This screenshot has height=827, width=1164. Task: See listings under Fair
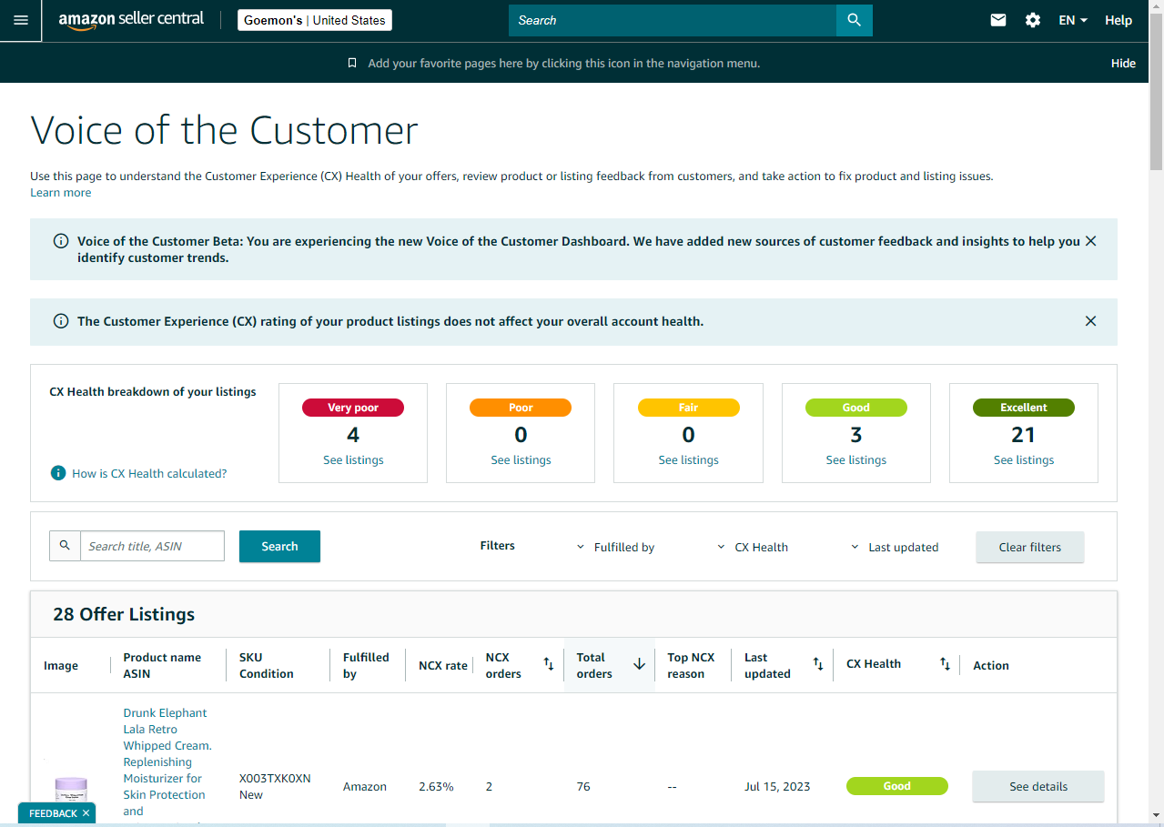[x=688, y=460]
